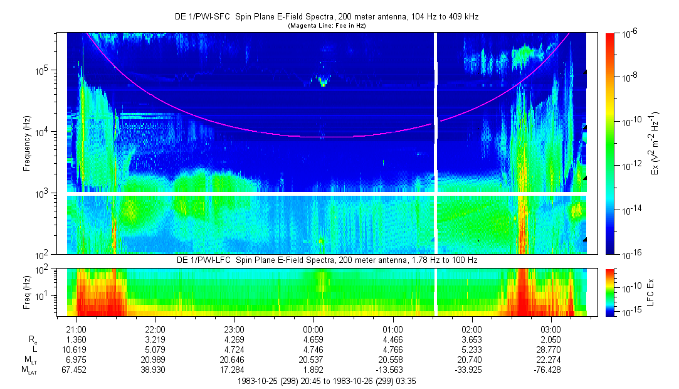Click the M_LAT ephemeris row label
The height and width of the screenshot is (389, 679).
click(x=29, y=371)
